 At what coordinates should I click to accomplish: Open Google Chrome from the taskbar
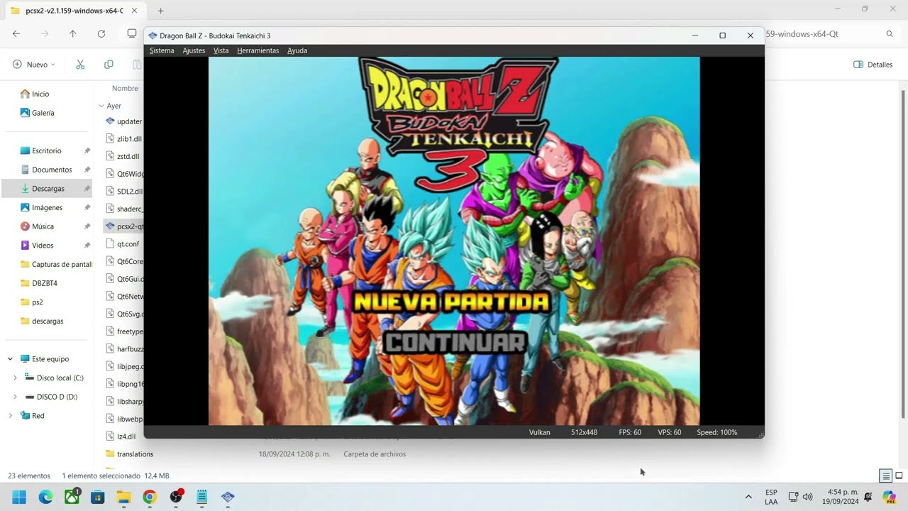150,497
